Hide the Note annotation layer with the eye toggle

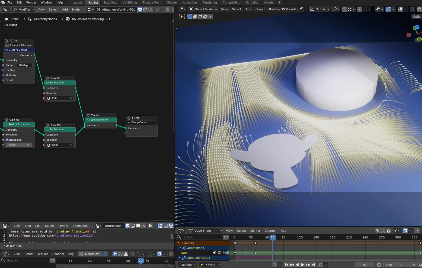pyautogui.click(x=215, y=253)
